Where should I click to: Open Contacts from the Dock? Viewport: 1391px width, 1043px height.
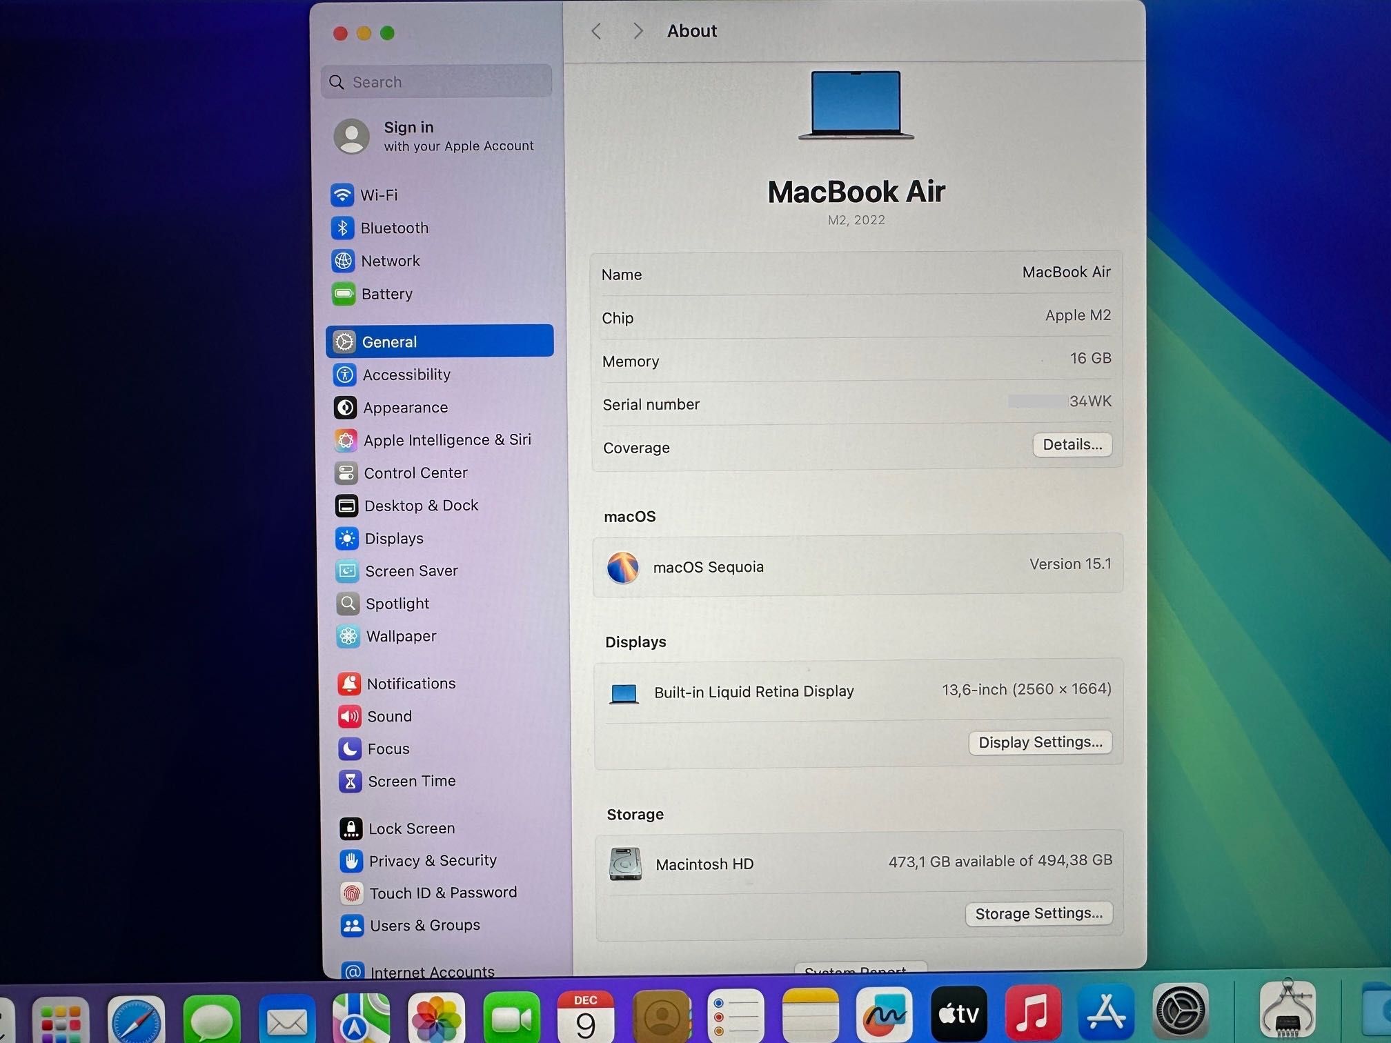point(662,1017)
